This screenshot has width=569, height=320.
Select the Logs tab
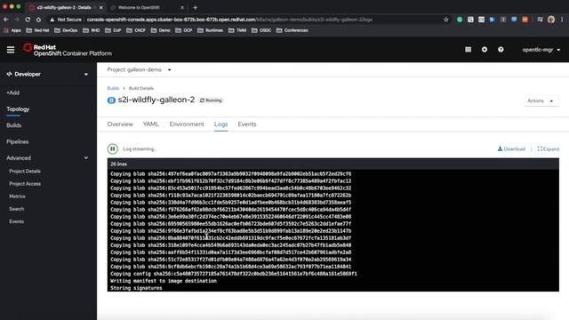pos(220,124)
